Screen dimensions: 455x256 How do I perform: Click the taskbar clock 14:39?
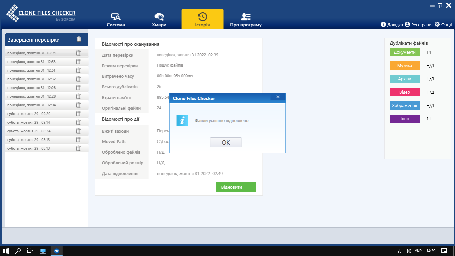[x=431, y=251]
